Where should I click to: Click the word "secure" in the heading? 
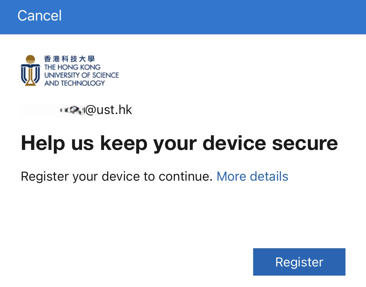[x=305, y=143]
